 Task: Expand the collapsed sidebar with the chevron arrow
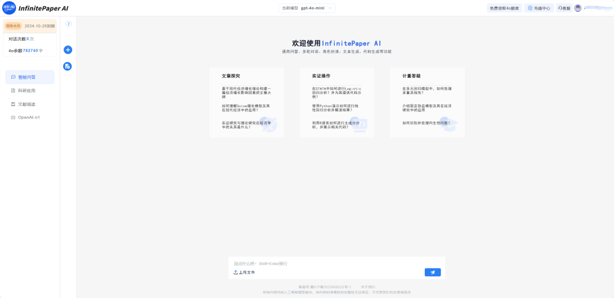tap(69, 24)
